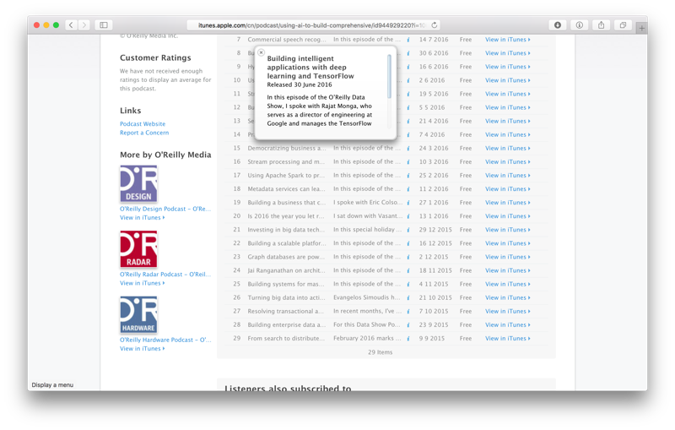Show all tabs overview button
The width and height of the screenshot is (675, 430).
[623, 25]
